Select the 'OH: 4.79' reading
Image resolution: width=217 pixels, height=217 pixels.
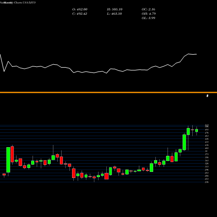pyautogui.click(x=148, y=13)
